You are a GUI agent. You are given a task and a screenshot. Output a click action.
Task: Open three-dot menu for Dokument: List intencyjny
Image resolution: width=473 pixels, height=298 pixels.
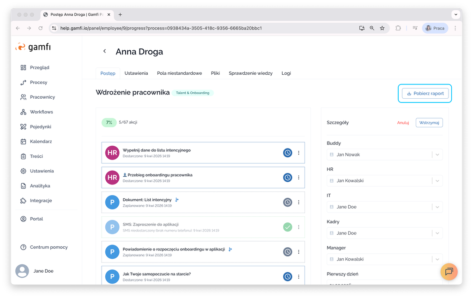pos(299,202)
